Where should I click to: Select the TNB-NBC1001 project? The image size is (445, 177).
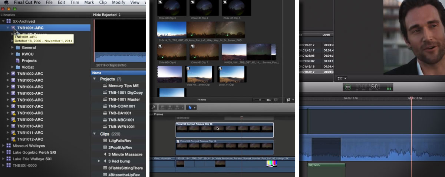pyautogui.click(x=121, y=120)
